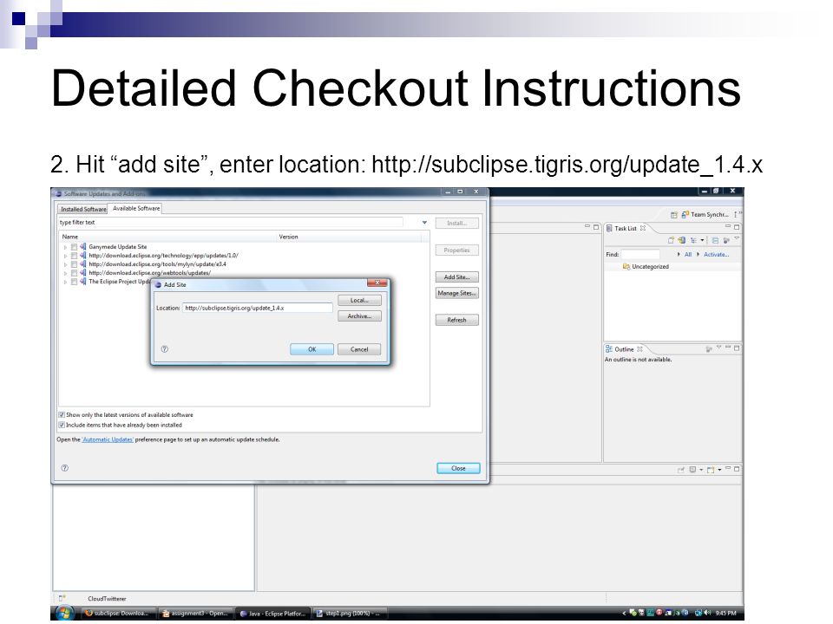Check the technology/epp/updates/1.0 checkbox
Viewport: 833px width, 624px height.
[x=74, y=256]
